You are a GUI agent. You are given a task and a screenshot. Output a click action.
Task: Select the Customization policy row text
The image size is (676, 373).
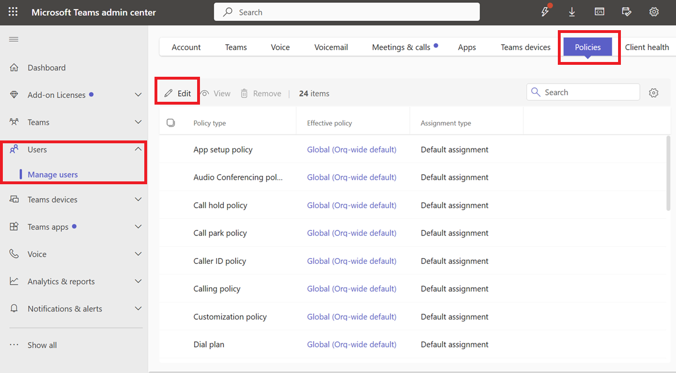230,317
